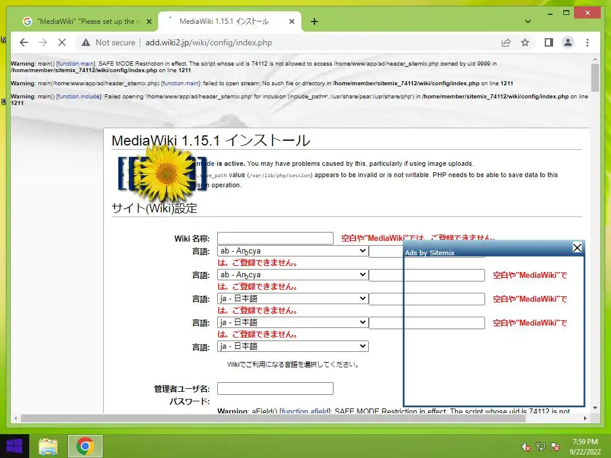
Task: Click the muted volume tray icon
Action: [526, 446]
